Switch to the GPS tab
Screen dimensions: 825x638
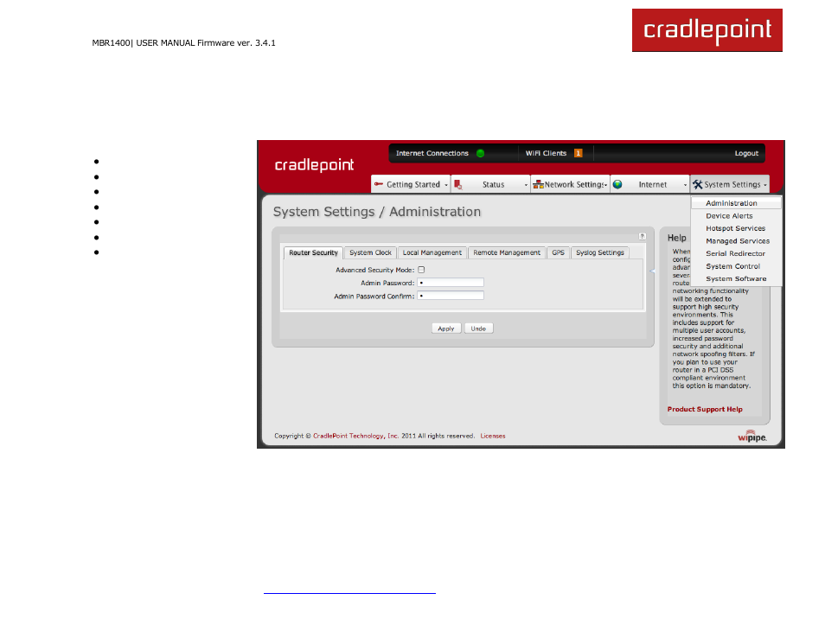point(559,253)
